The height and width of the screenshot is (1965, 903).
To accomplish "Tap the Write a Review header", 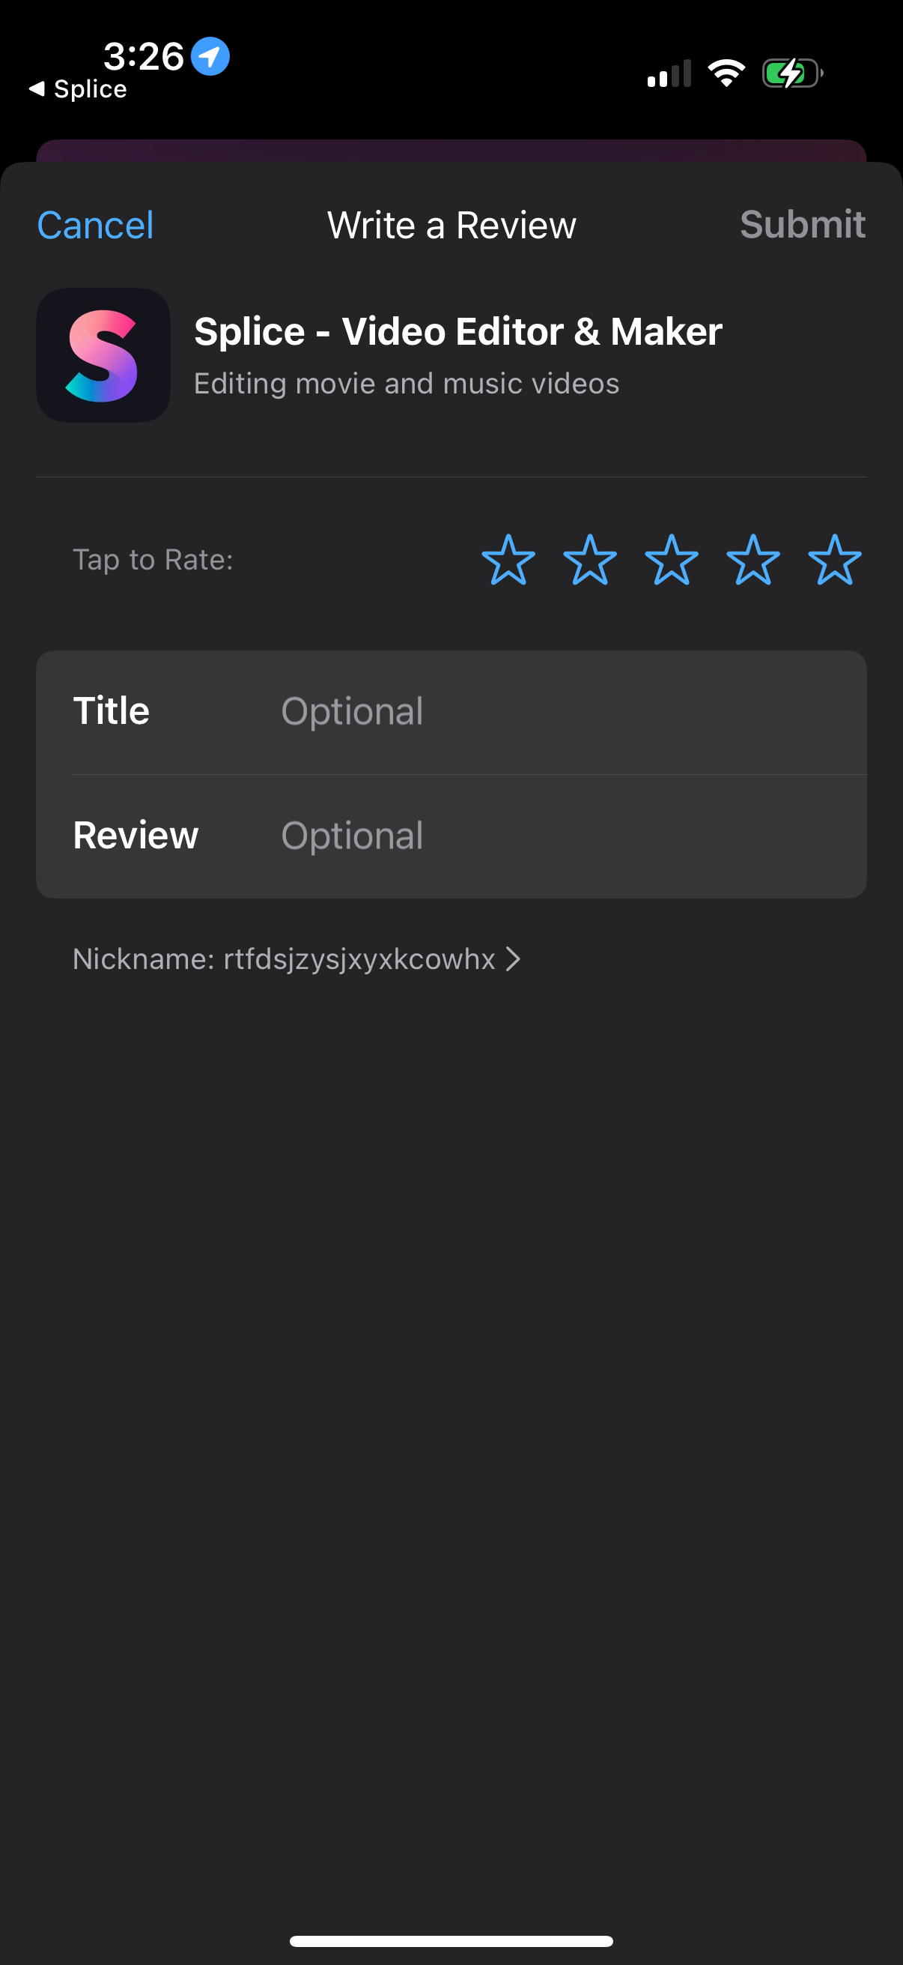I will (451, 224).
